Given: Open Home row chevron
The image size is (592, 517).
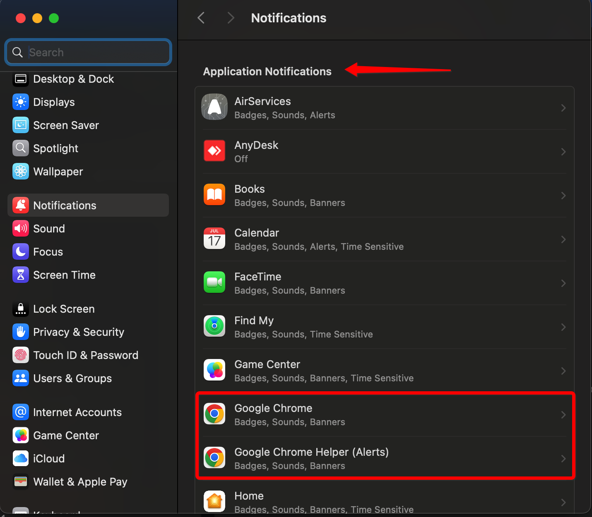Looking at the screenshot, I should (x=563, y=503).
